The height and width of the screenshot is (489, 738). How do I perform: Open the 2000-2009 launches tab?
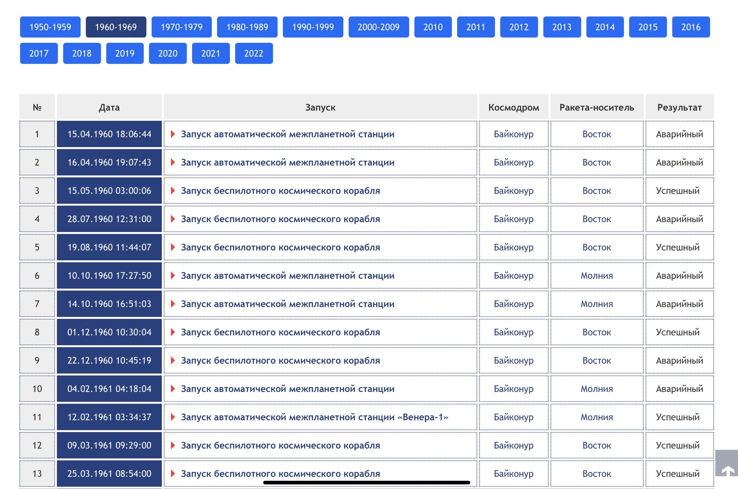pyautogui.click(x=378, y=27)
